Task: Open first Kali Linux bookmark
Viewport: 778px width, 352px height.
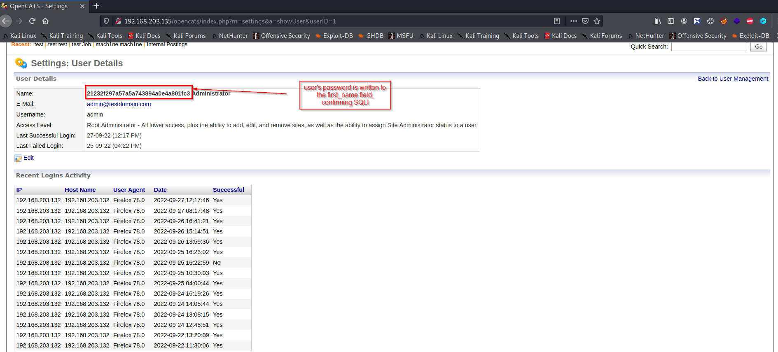Action: (x=20, y=36)
